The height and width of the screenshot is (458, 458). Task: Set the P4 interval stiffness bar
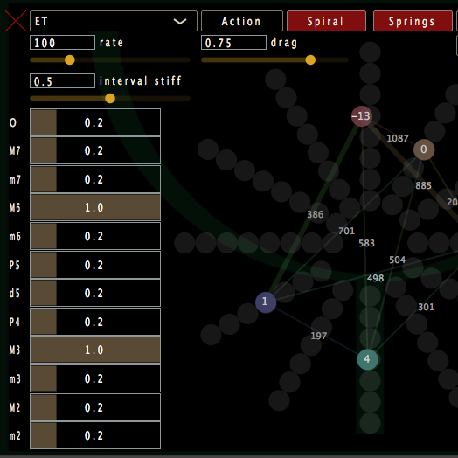click(x=95, y=322)
